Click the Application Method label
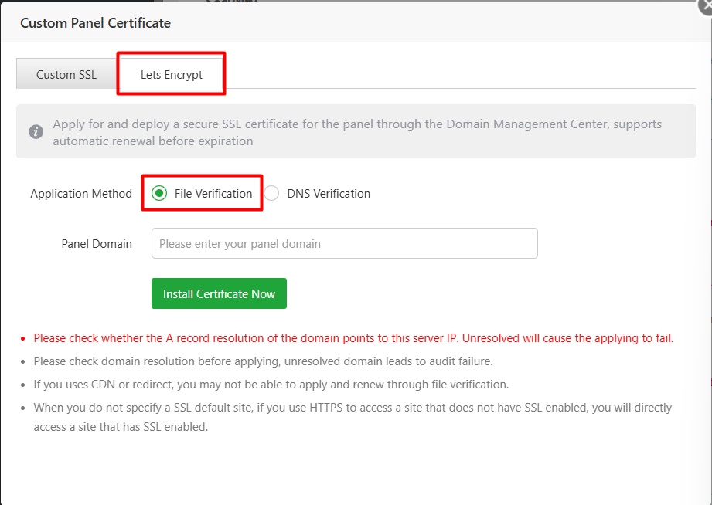This screenshot has height=505, width=712. tap(81, 194)
